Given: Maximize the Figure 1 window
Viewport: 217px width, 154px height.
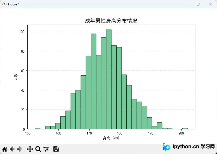Looking at the screenshot, I should pos(198,4).
